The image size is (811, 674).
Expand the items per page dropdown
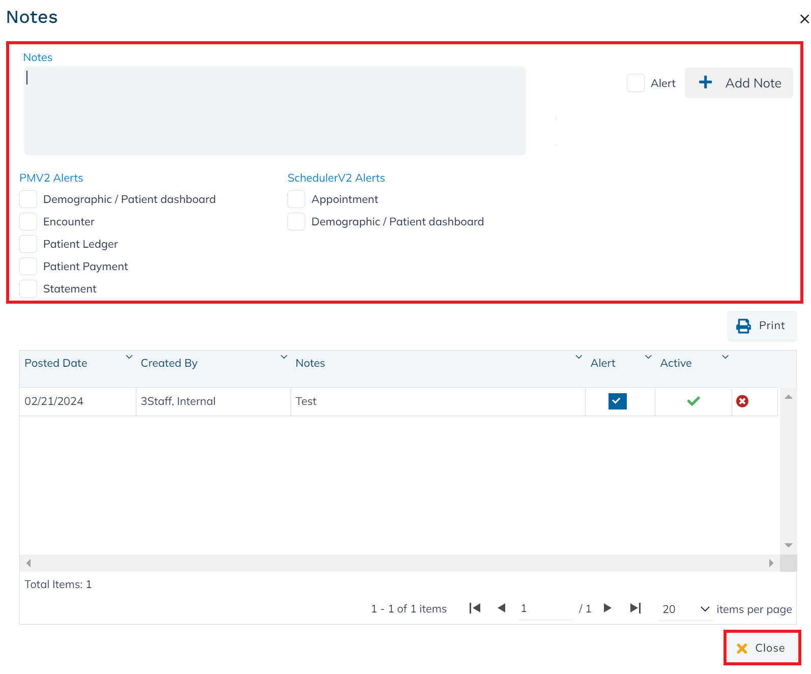705,609
